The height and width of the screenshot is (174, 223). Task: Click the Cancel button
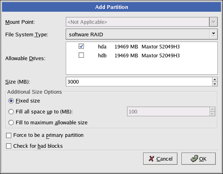160,159
